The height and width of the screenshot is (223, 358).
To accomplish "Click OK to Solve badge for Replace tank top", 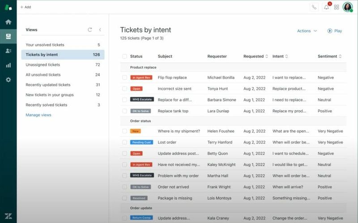I will coord(141,111).
